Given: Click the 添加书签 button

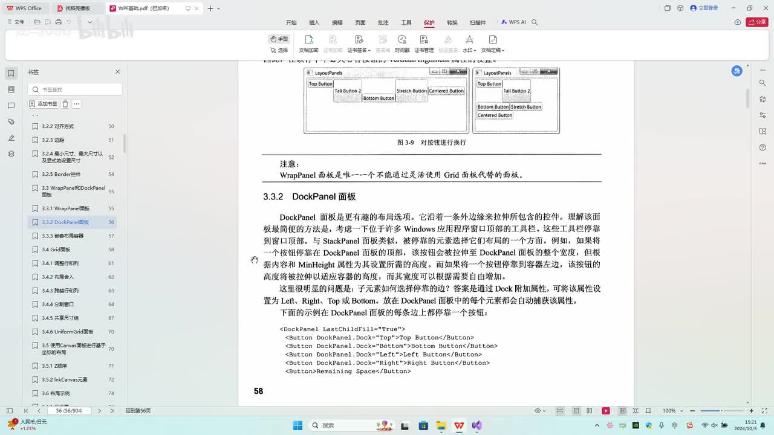Looking at the screenshot, I should click(x=44, y=104).
